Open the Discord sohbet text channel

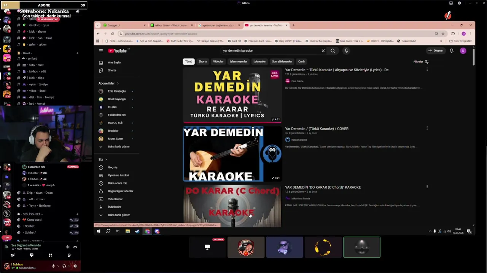48,59
